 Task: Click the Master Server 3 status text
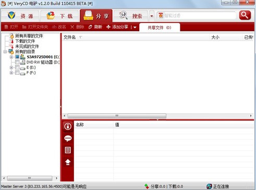coord(44,186)
